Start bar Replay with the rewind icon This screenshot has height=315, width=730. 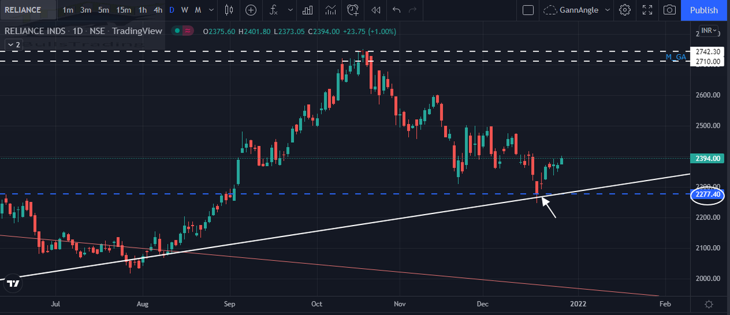[376, 10]
